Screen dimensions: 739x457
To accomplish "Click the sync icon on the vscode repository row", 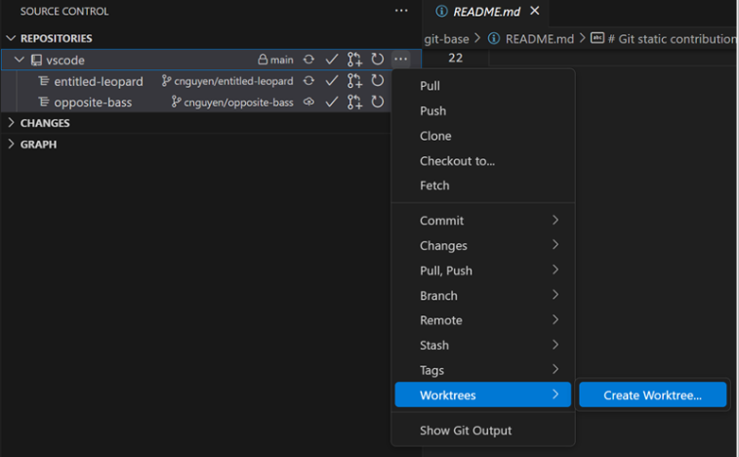I will pyautogui.click(x=308, y=60).
